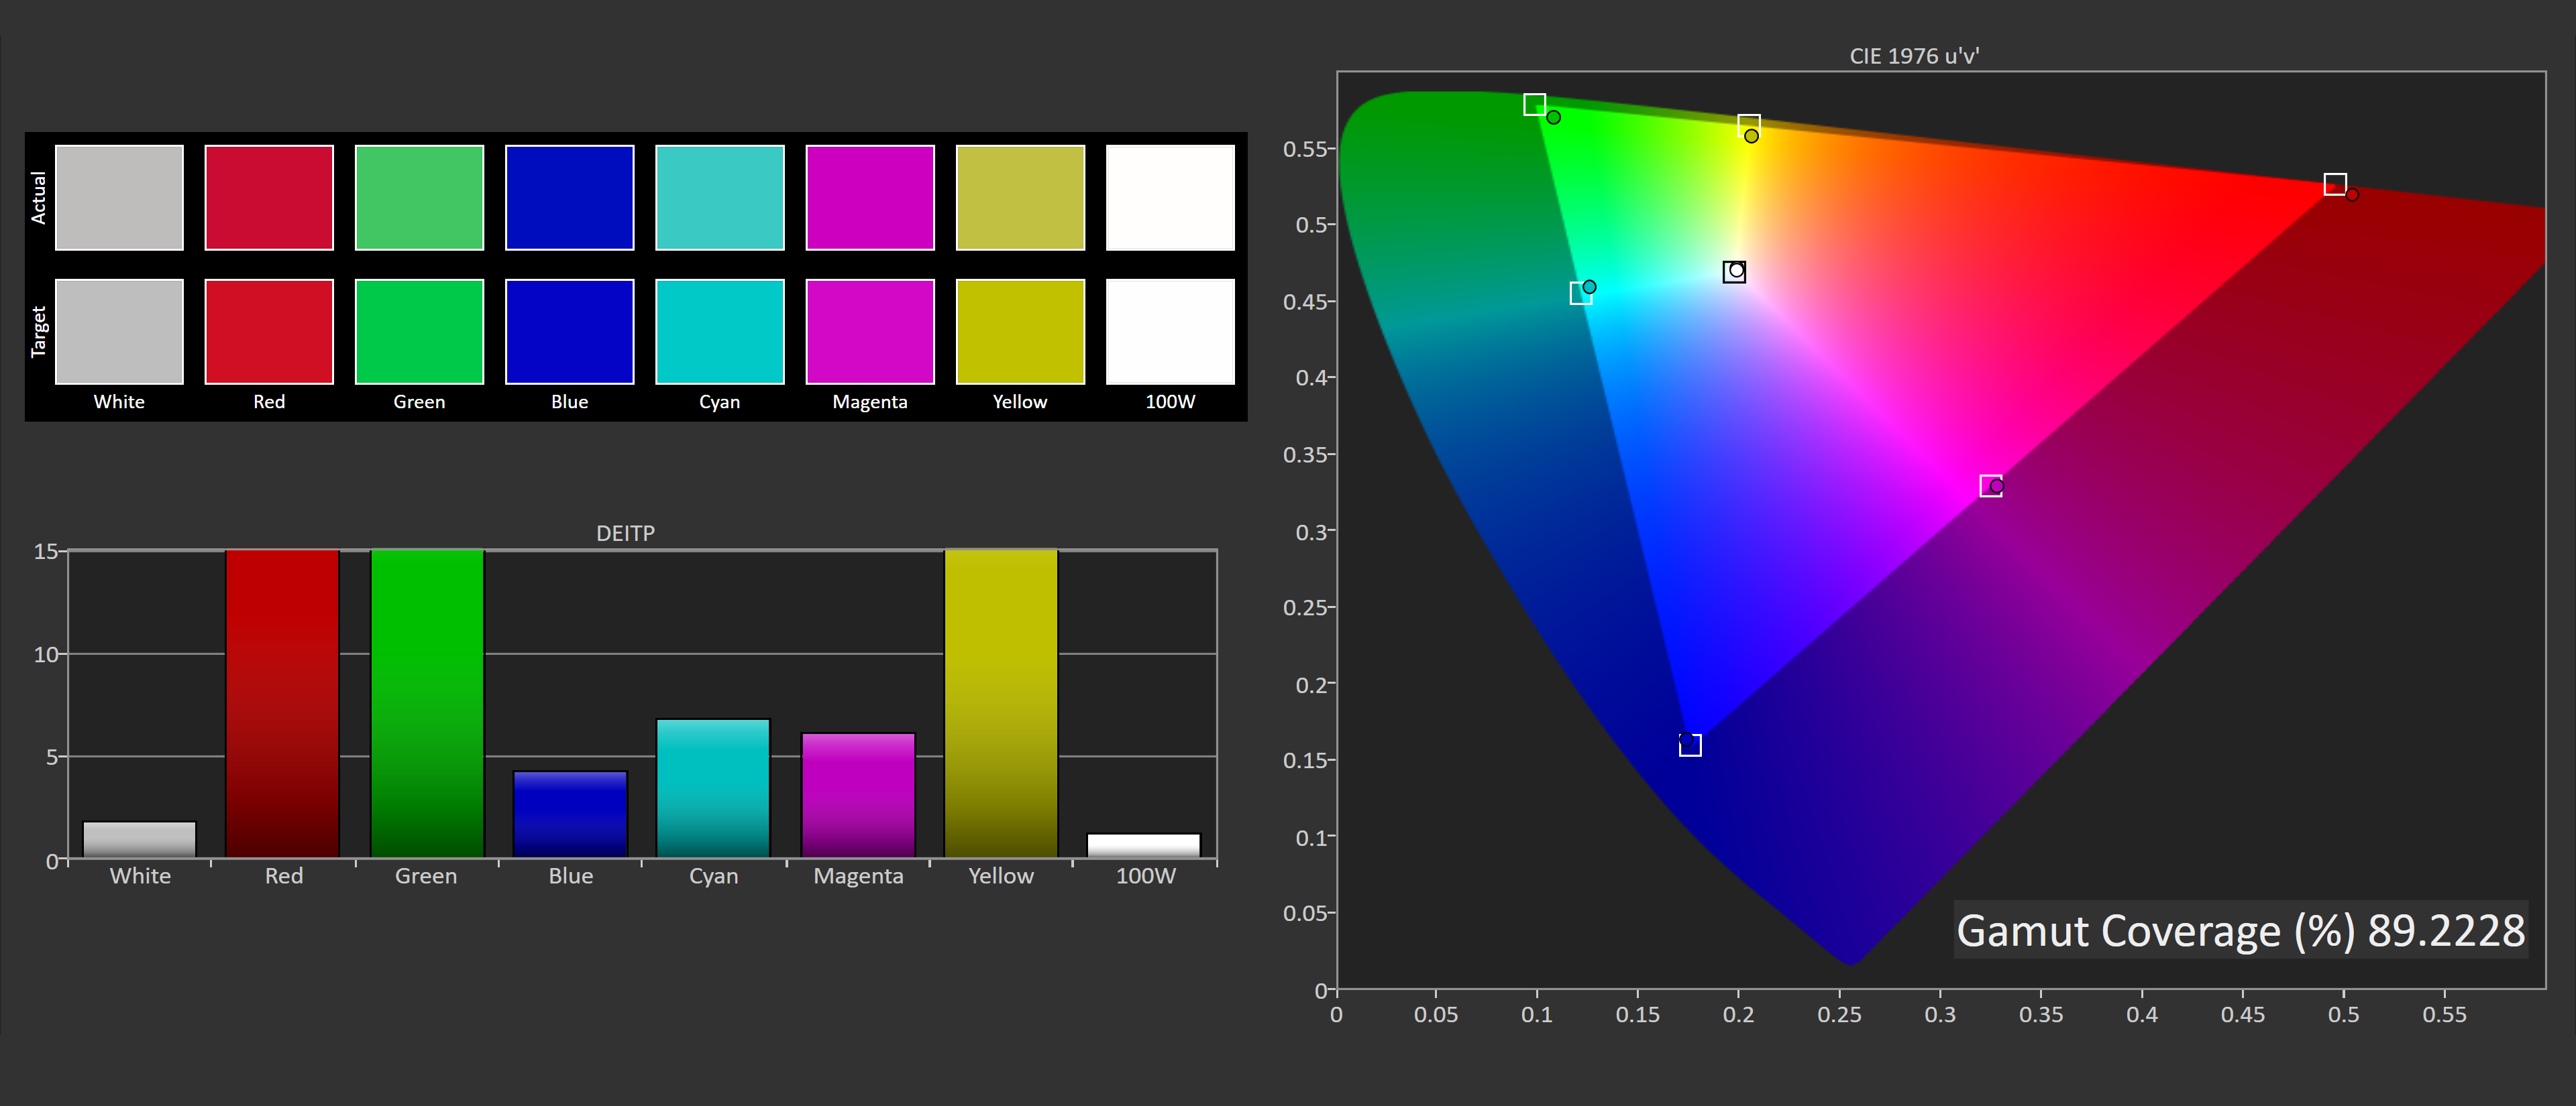
Task: Click the Red DEITP bar
Action: point(282,703)
